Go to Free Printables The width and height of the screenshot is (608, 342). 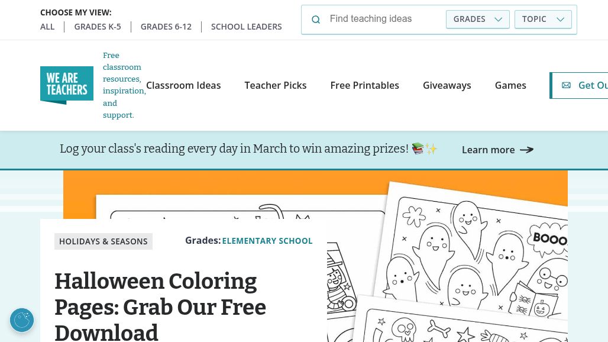pos(364,85)
